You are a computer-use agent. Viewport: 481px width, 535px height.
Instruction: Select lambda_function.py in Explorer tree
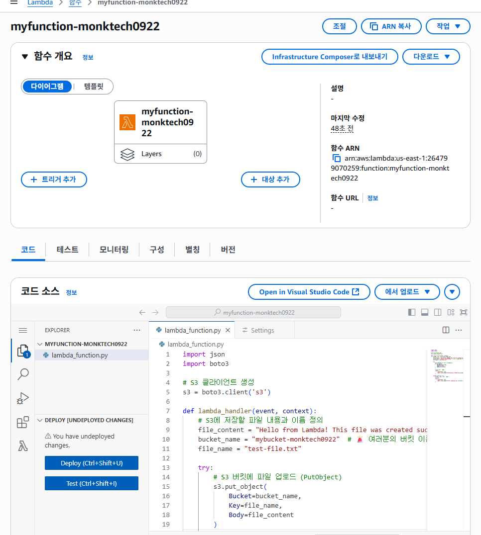point(92,355)
